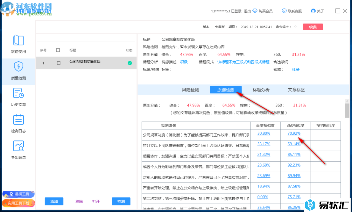Open the 18.94% Baidu similarity link
This screenshot has width=352, height=212.
pyautogui.click(x=264, y=186)
